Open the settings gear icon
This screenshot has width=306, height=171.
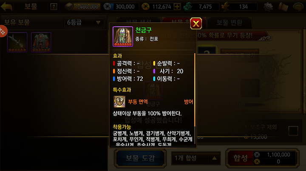(x=268, y=7)
